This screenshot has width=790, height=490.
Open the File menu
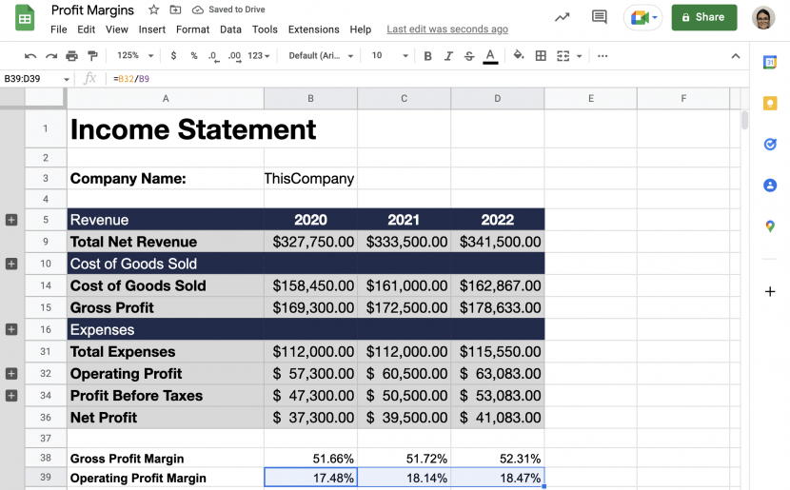tap(58, 29)
